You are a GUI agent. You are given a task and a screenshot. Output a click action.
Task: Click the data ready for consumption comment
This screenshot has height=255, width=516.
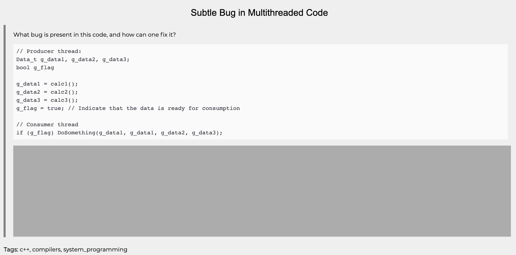154,108
